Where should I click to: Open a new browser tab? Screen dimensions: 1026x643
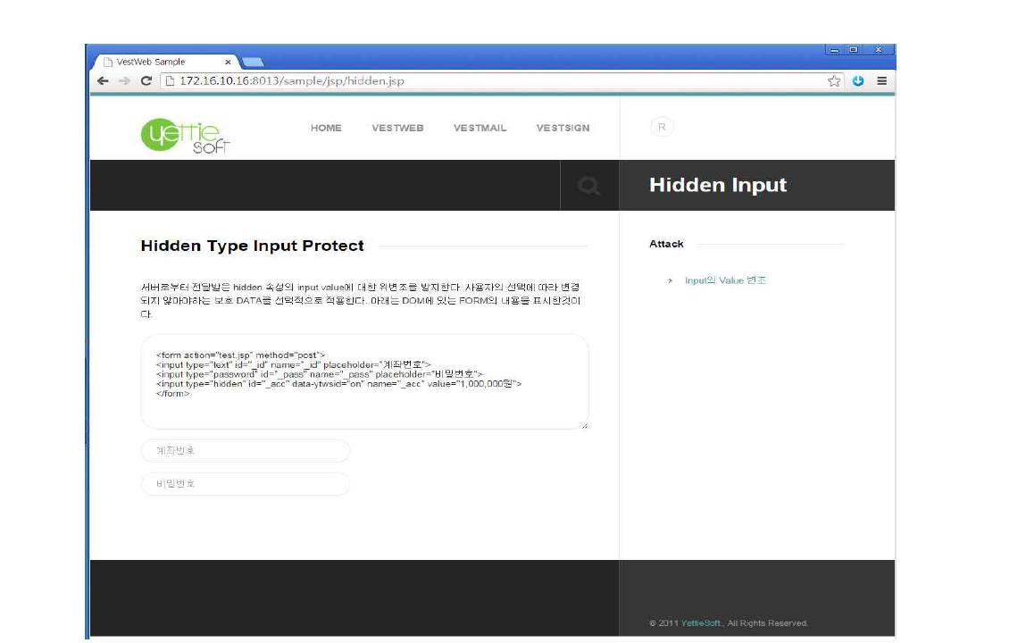(254, 63)
